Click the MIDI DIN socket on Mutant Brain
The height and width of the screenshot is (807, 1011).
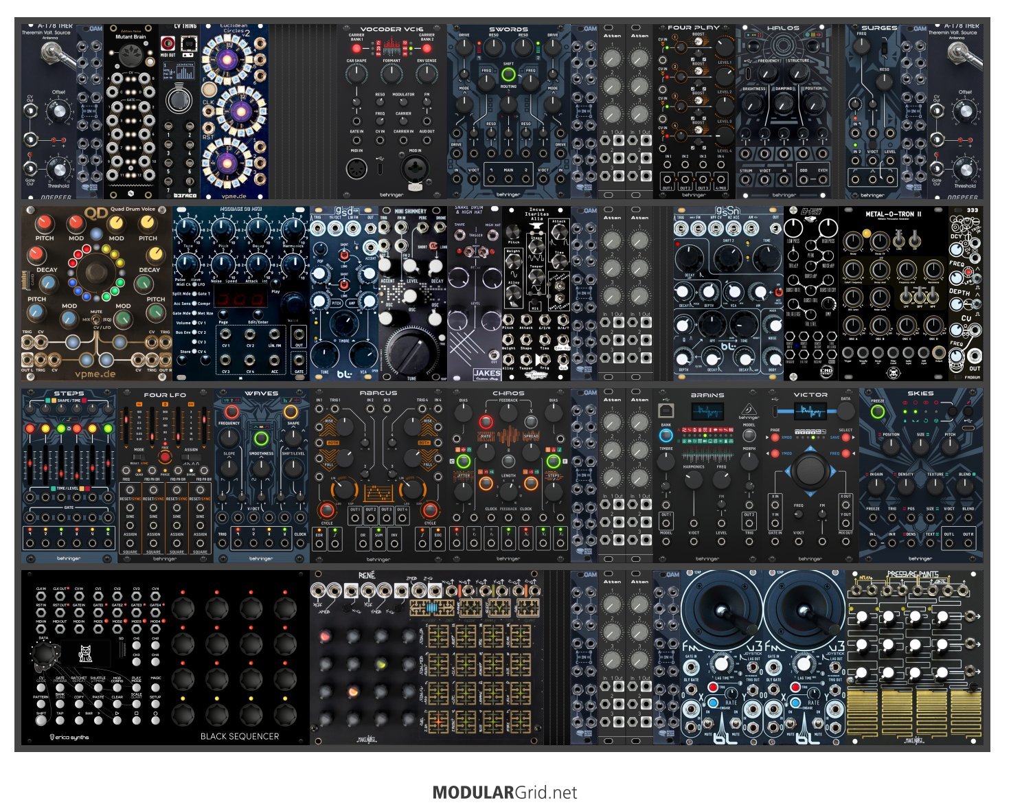131,56
